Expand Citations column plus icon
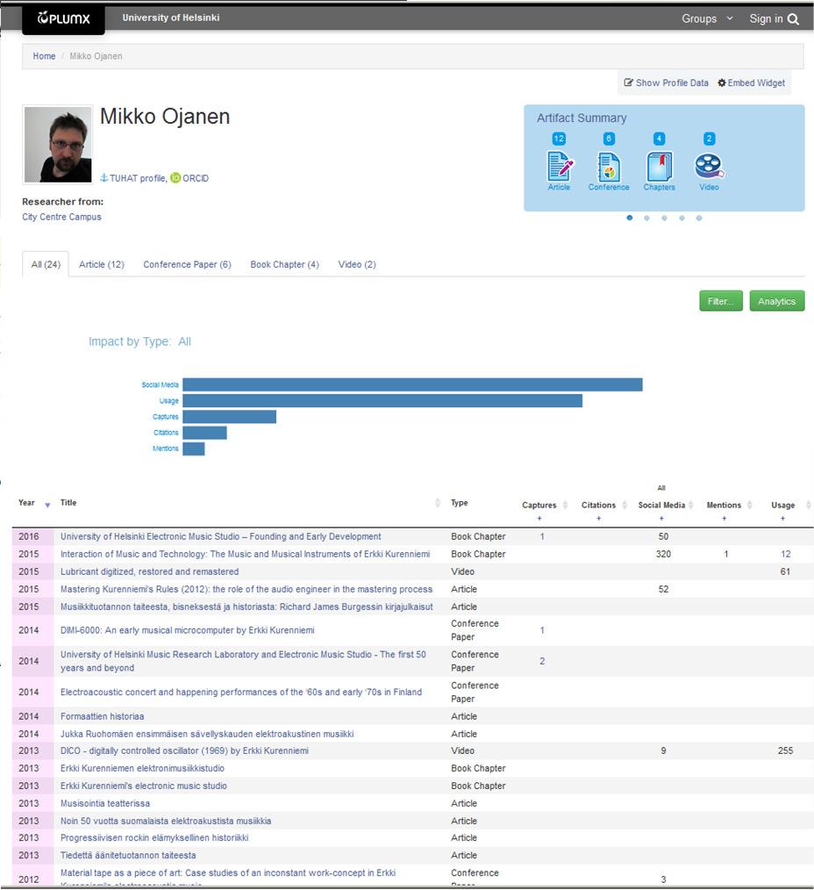This screenshot has height=890, width=814. click(598, 518)
